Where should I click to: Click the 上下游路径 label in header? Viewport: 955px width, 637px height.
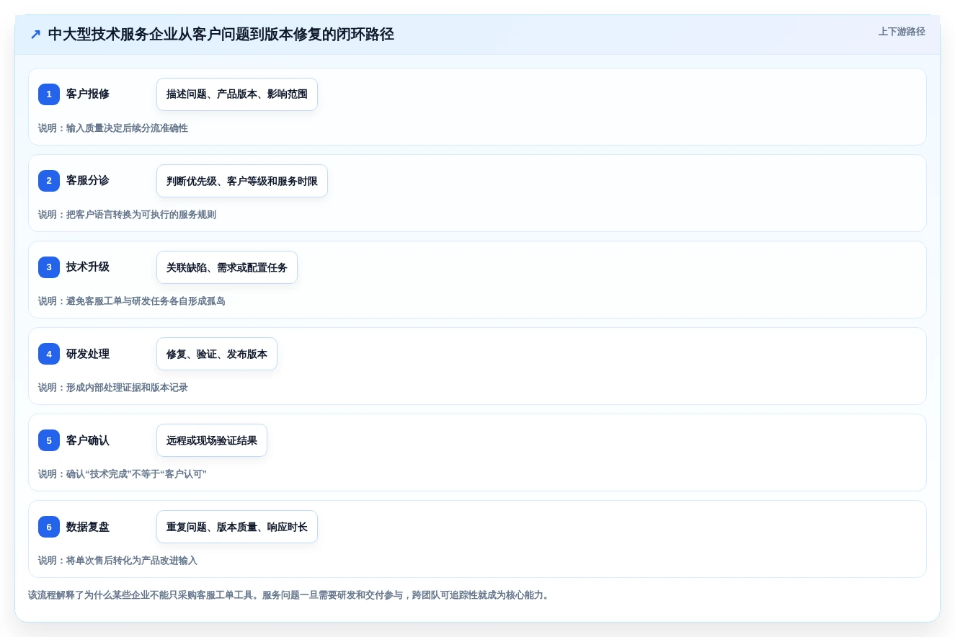click(x=902, y=32)
